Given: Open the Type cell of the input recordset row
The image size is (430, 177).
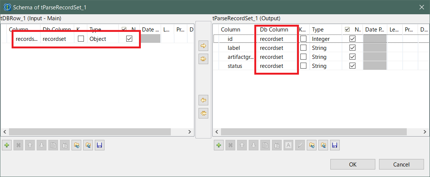Looking at the screenshot, I should tap(102, 39).
